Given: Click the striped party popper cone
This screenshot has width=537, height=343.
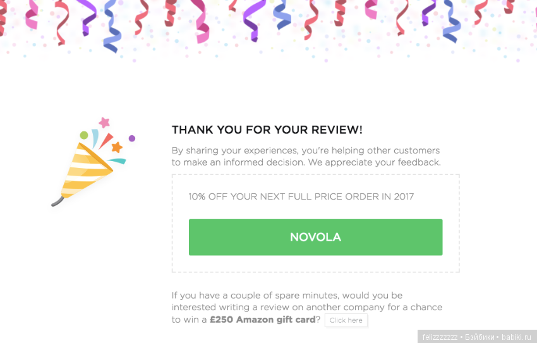Looking at the screenshot, I should 84,171.
